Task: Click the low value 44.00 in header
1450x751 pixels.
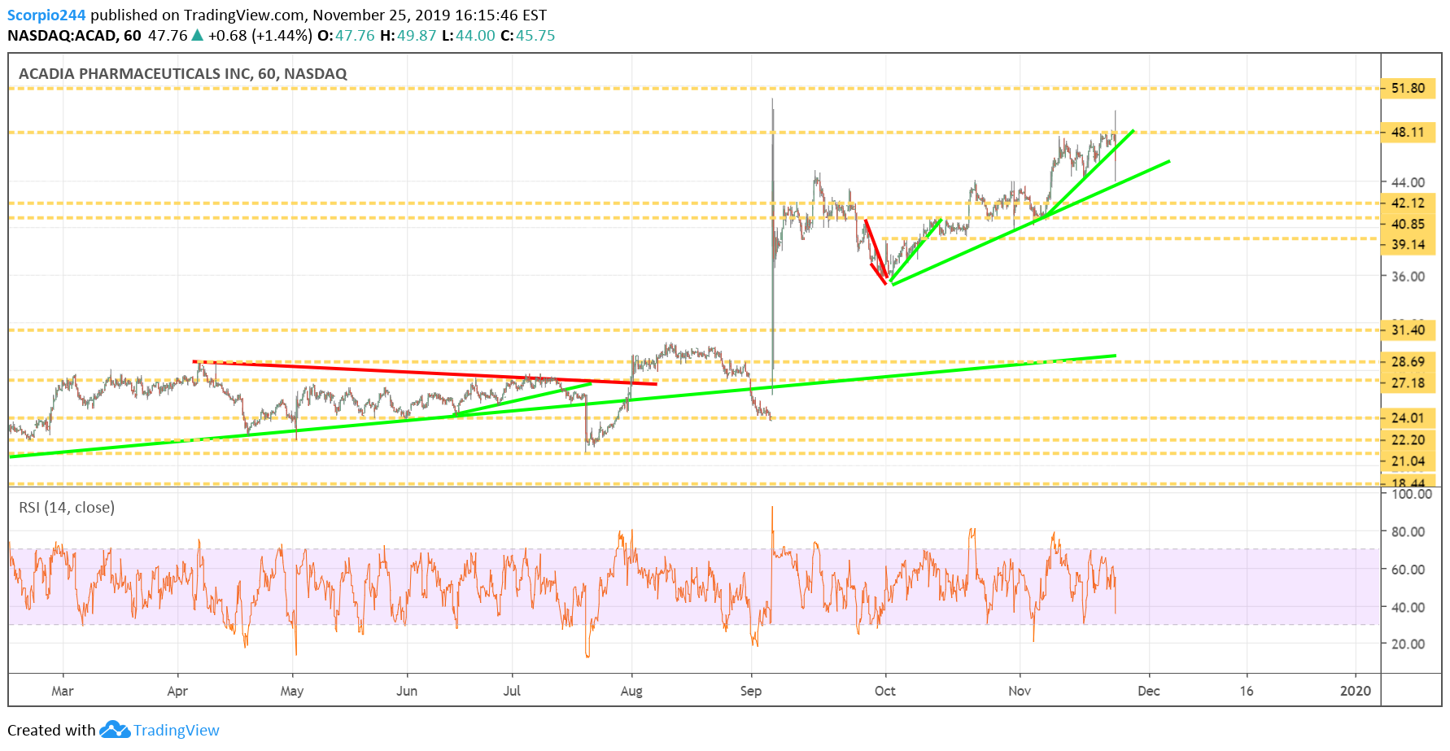Action: tap(475, 35)
